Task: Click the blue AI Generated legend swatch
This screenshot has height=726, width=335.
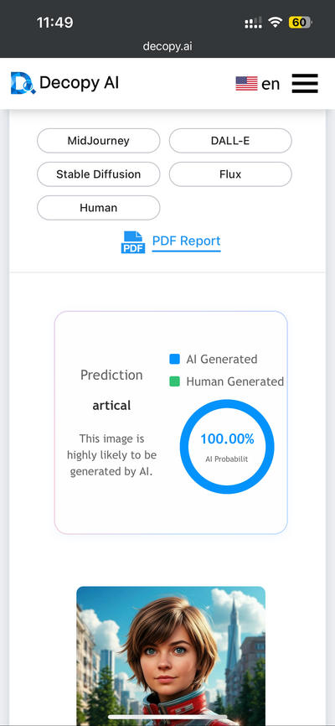Action: click(x=174, y=359)
